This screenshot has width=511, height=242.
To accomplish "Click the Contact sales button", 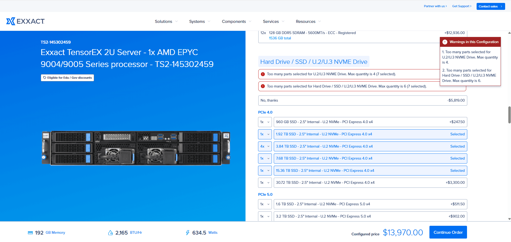I will point(491,6).
